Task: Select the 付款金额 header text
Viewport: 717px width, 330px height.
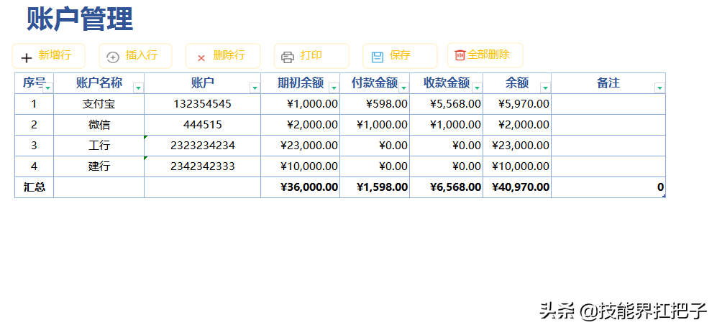Action: tap(375, 83)
